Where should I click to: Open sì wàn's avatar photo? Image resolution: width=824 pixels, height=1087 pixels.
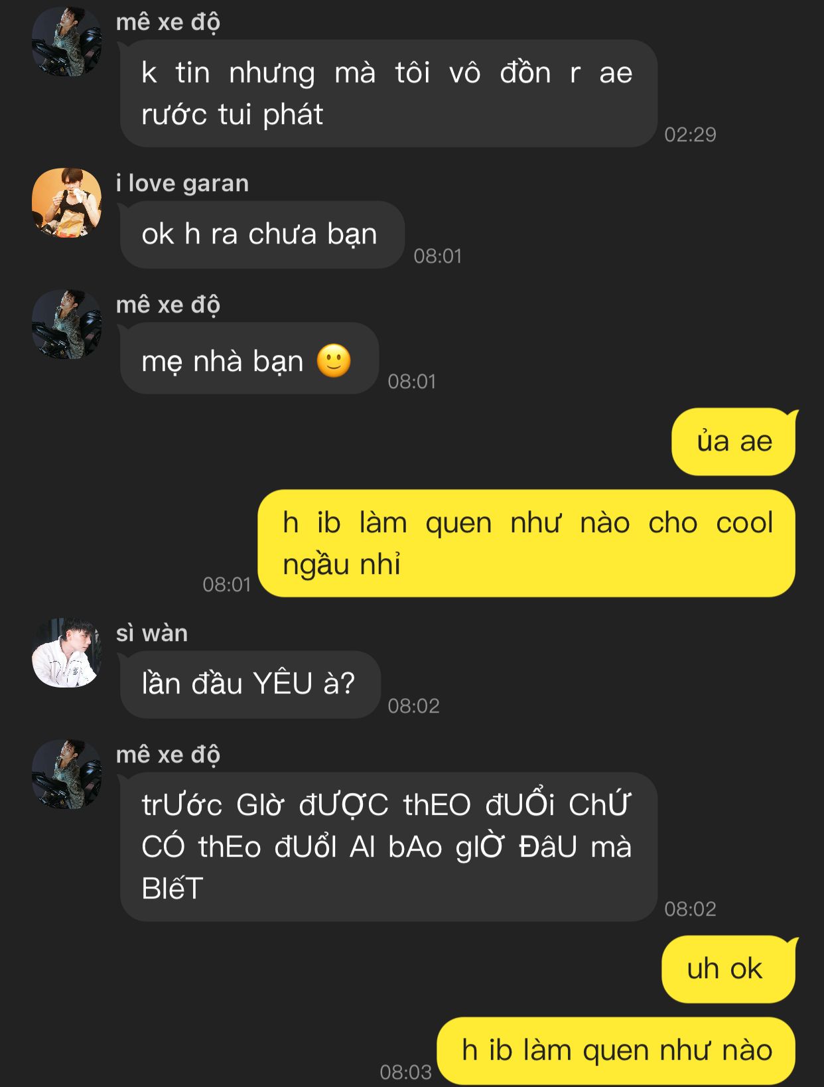pos(67,652)
